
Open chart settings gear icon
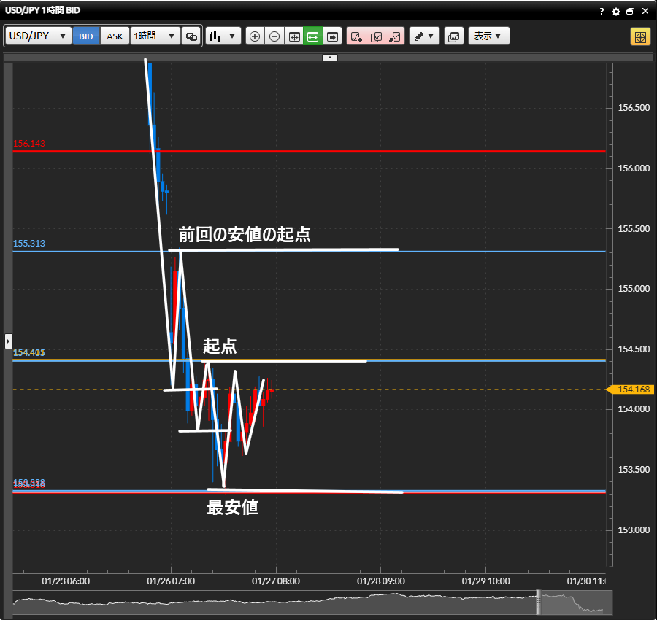tap(616, 12)
